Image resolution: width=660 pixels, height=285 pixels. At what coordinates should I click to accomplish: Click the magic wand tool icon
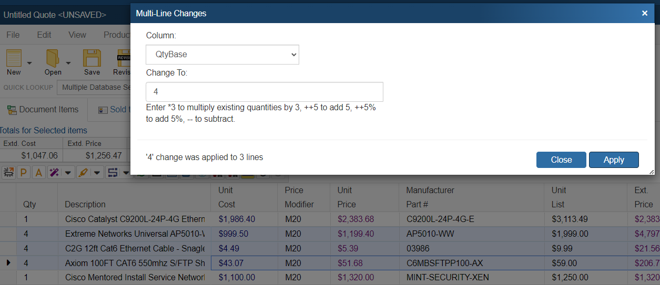coord(54,172)
